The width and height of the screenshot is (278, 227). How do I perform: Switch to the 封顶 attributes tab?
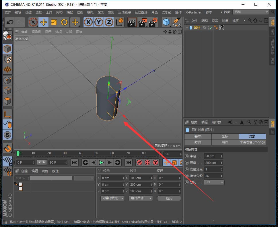tap(197, 142)
